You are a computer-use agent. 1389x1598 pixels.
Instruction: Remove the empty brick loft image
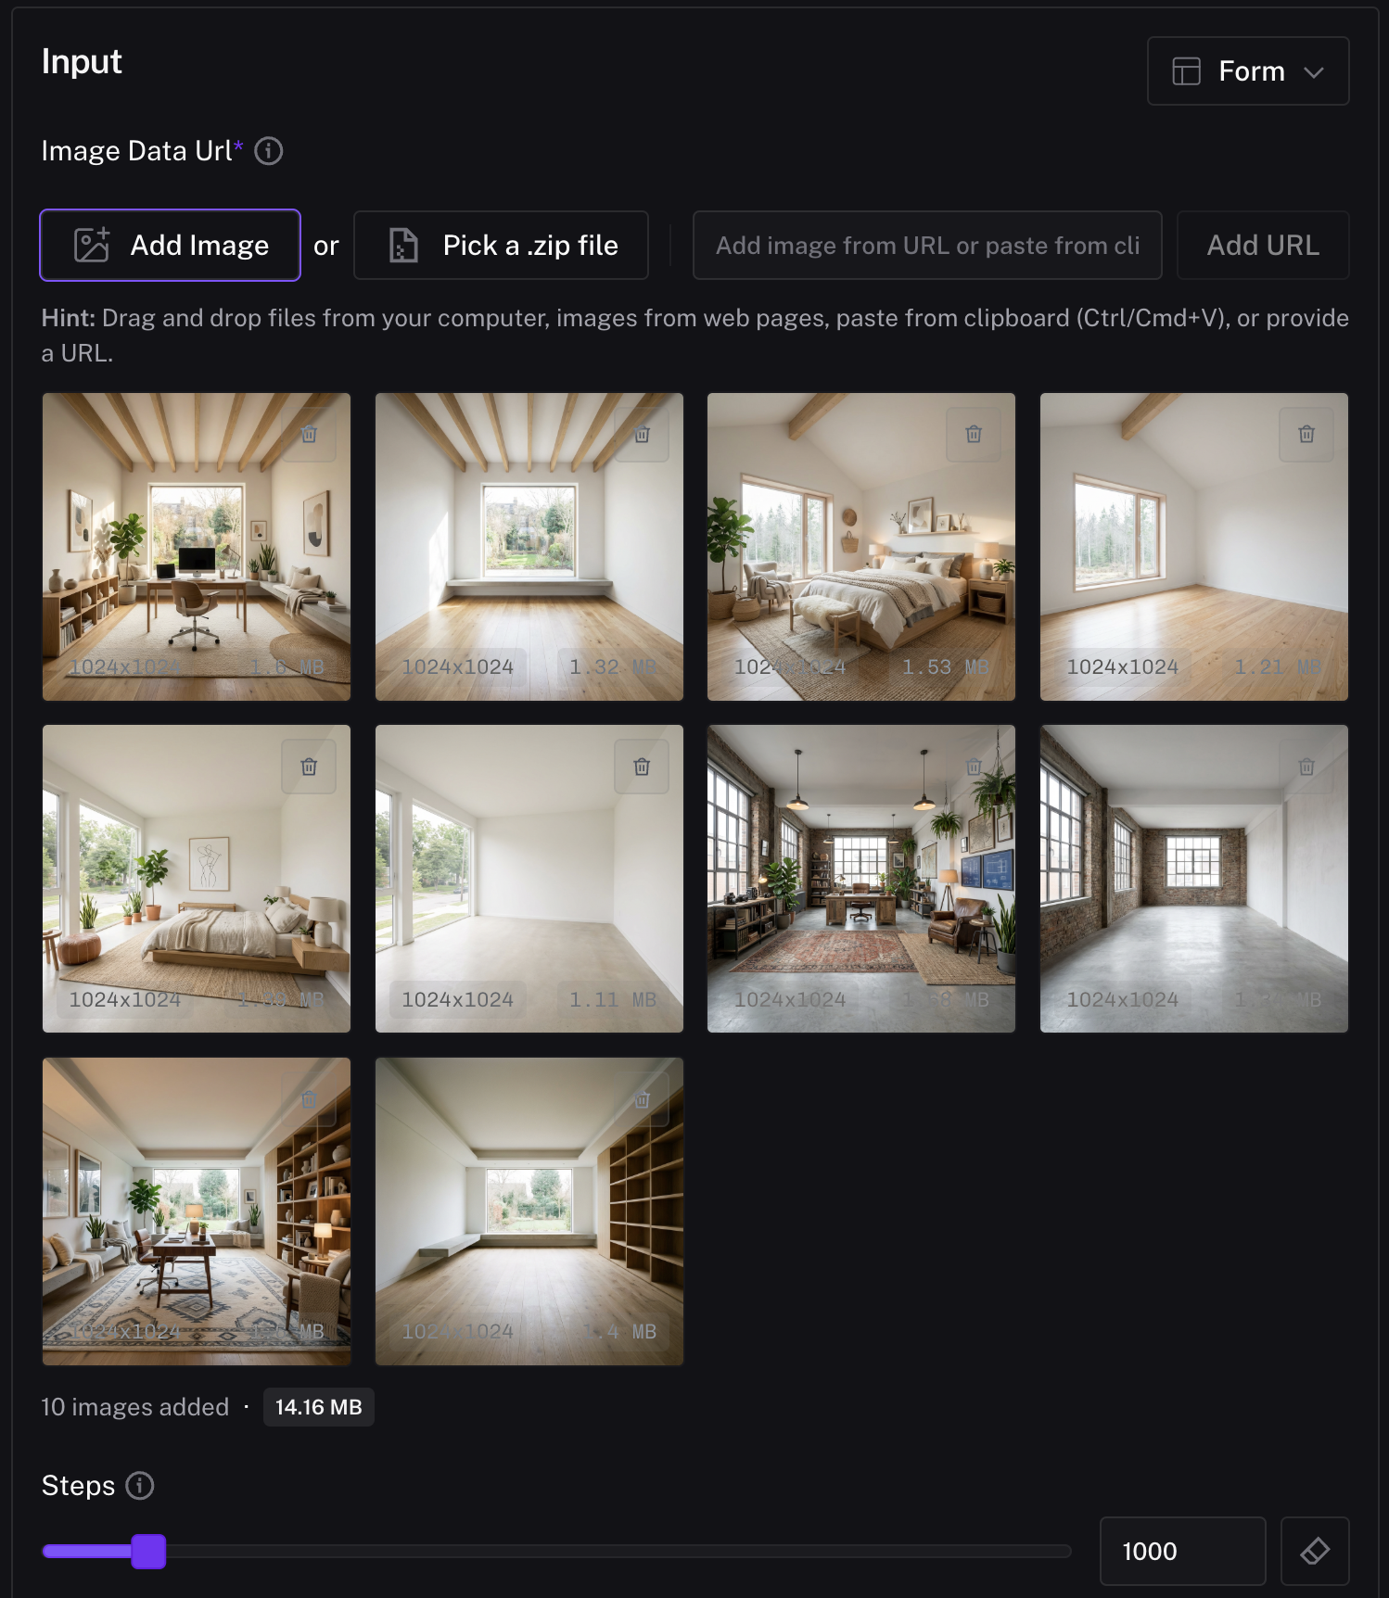(1306, 767)
